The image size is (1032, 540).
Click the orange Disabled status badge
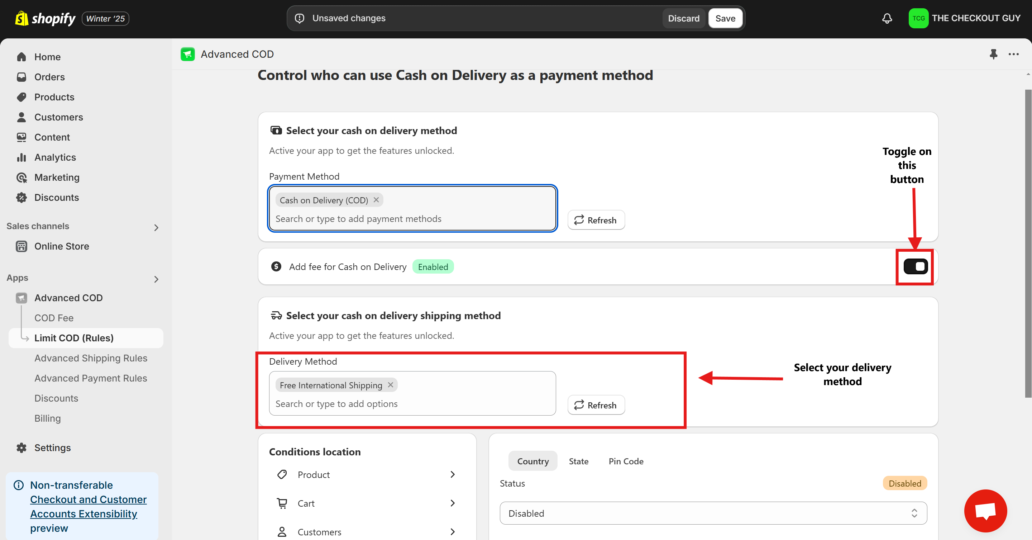(x=904, y=483)
